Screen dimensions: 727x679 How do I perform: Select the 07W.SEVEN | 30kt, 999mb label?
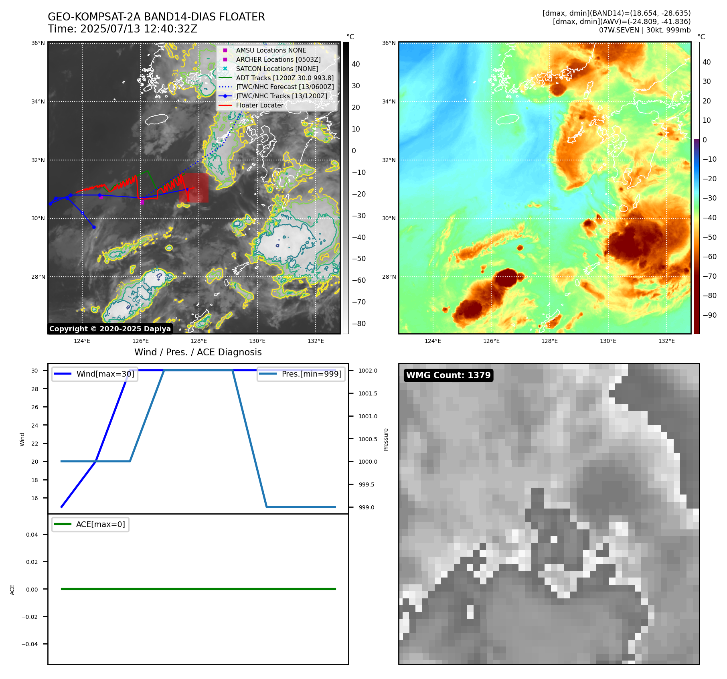(645, 30)
